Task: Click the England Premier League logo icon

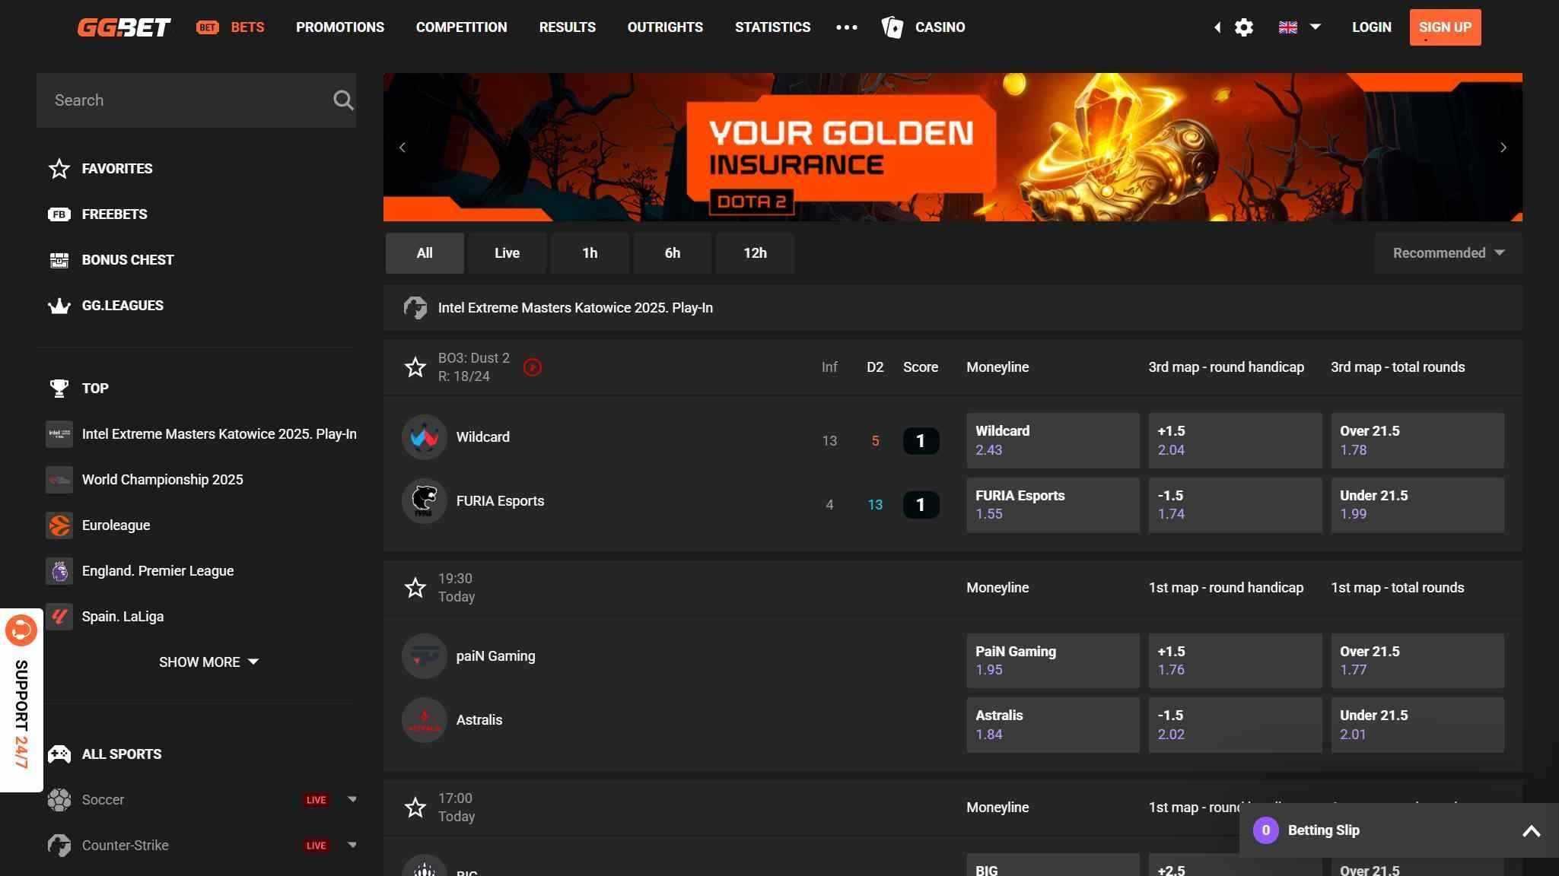Action: [x=59, y=571]
